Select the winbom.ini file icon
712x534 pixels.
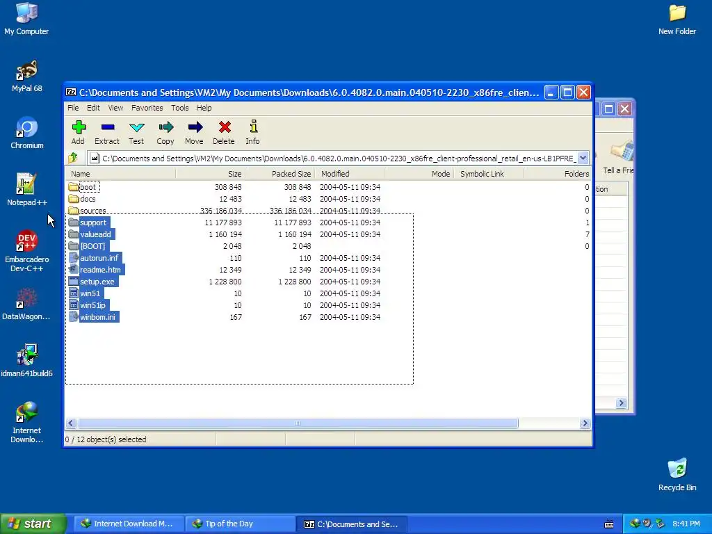tap(74, 317)
